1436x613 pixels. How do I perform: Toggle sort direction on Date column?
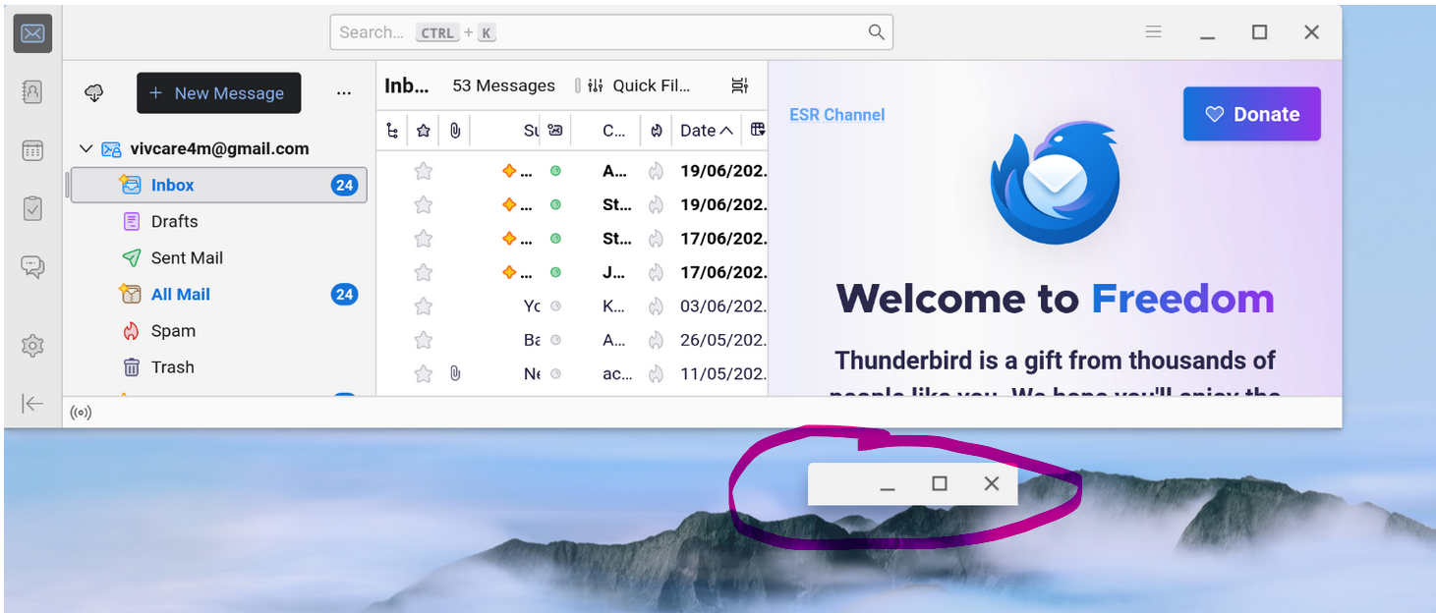707,130
